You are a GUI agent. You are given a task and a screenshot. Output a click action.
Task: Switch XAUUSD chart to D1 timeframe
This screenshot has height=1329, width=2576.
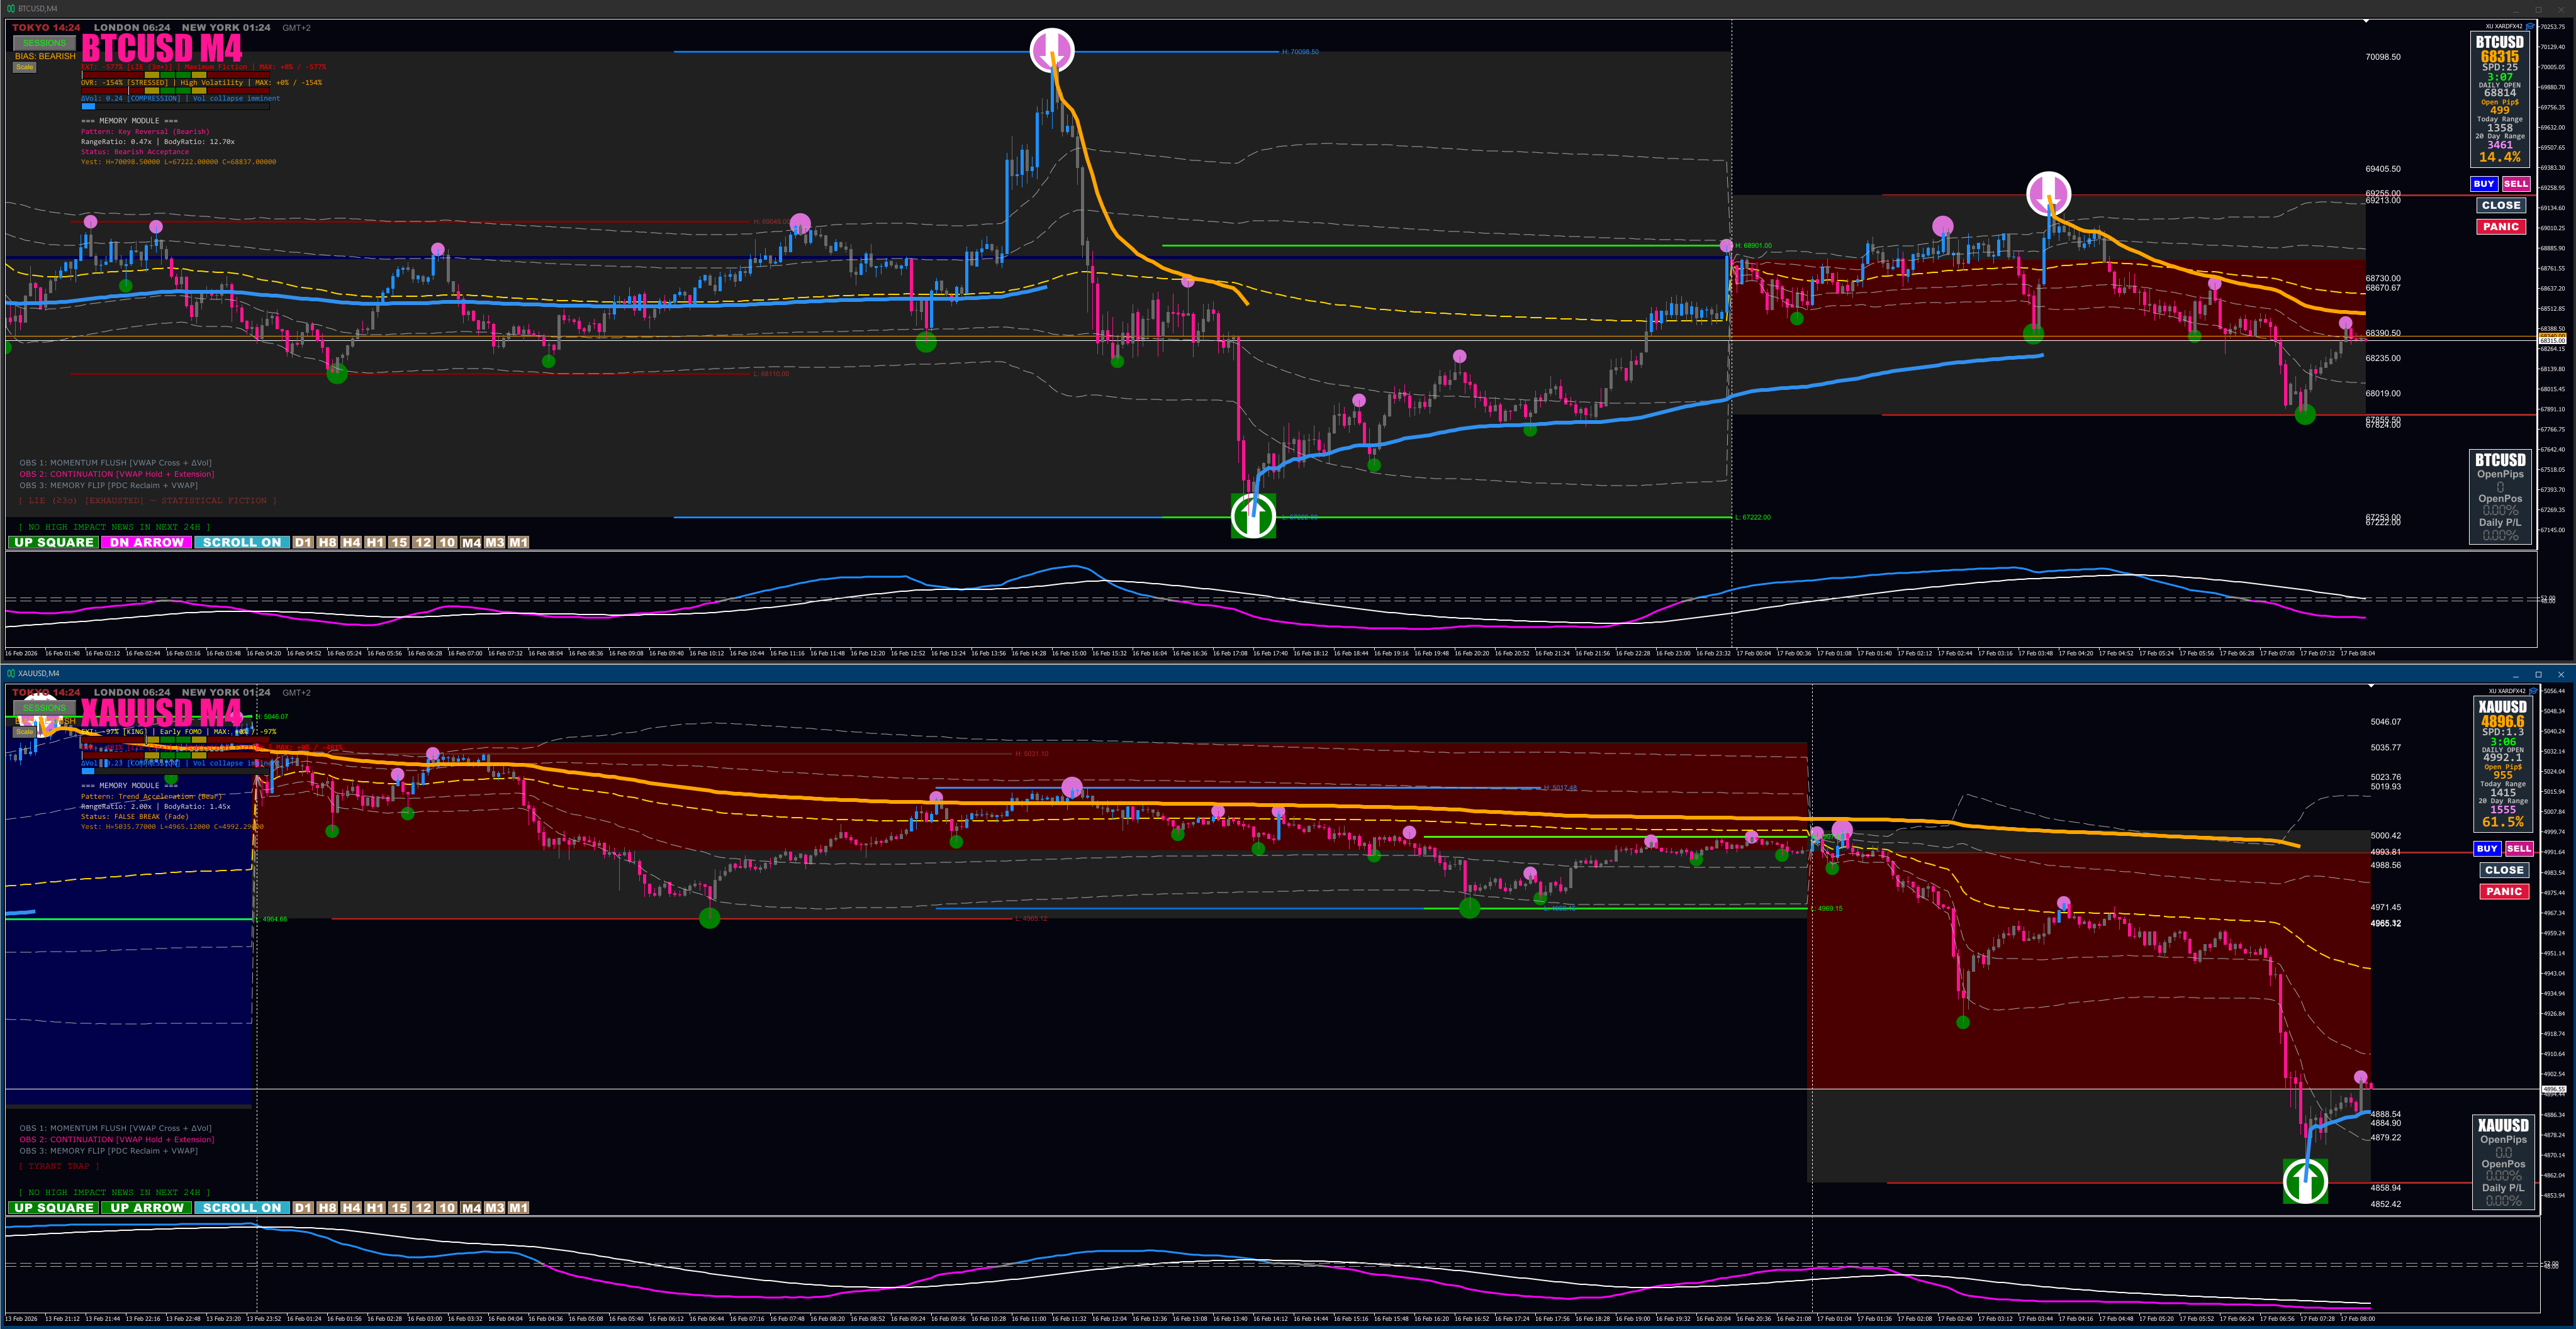303,1207
